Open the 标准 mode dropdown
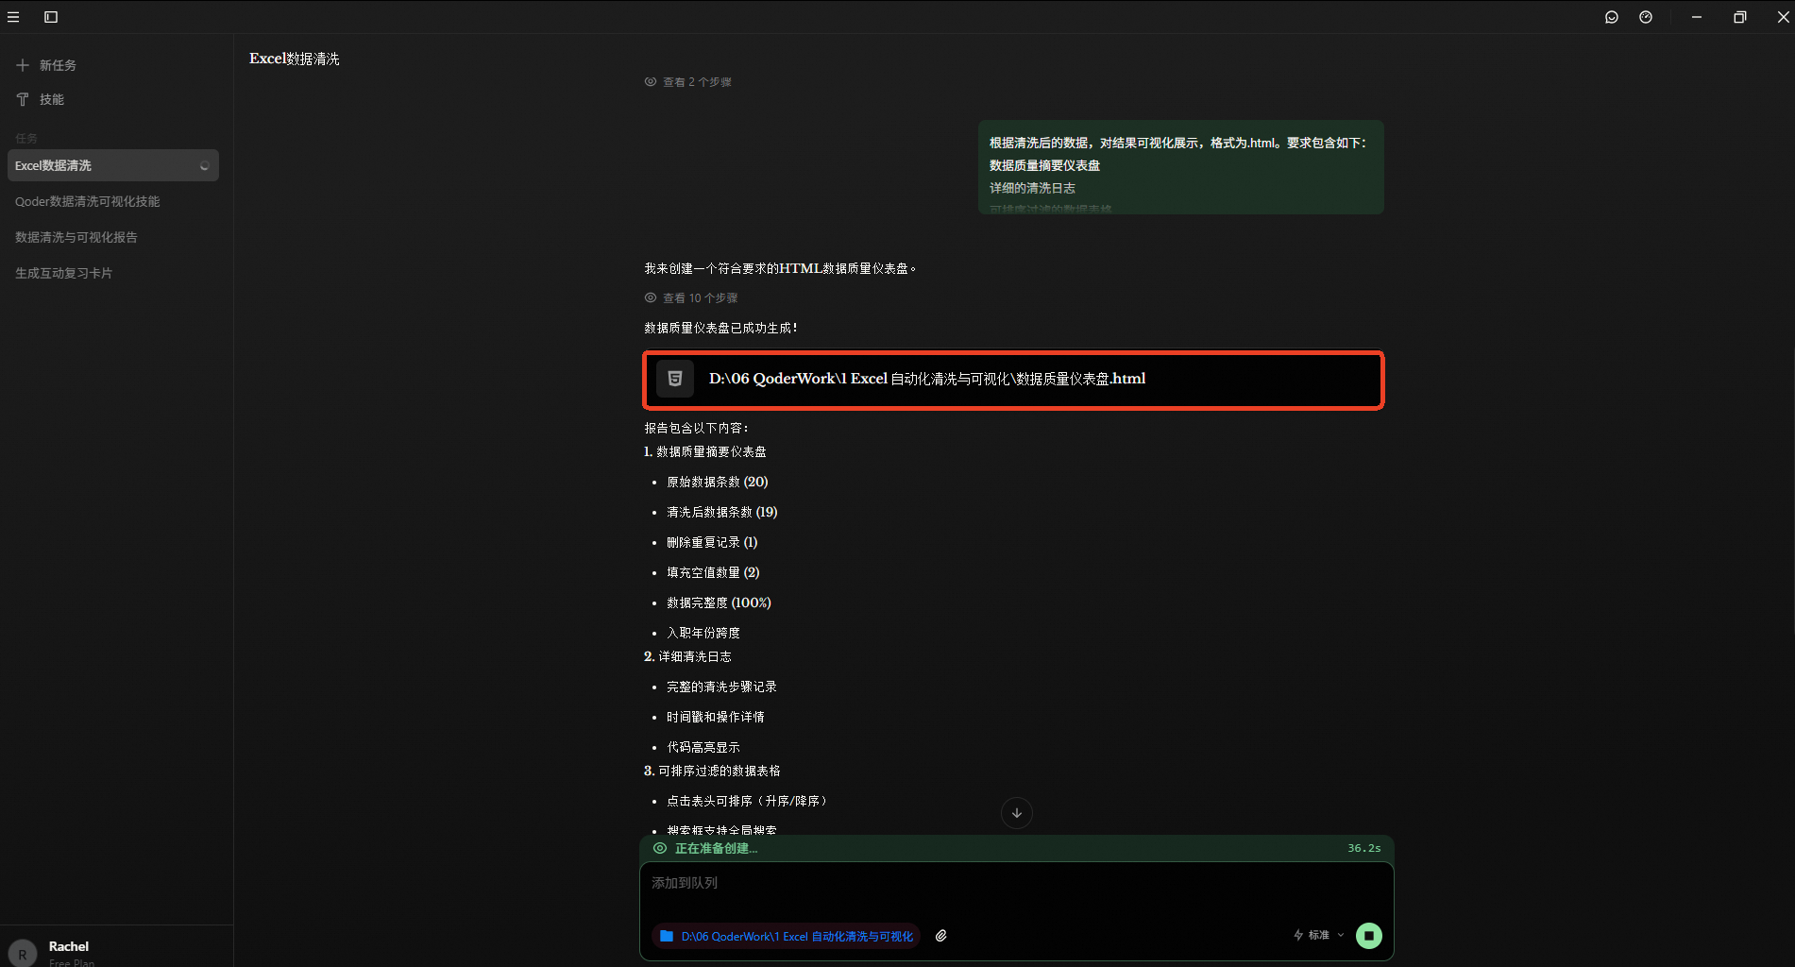This screenshot has width=1795, height=967. tap(1319, 935)
